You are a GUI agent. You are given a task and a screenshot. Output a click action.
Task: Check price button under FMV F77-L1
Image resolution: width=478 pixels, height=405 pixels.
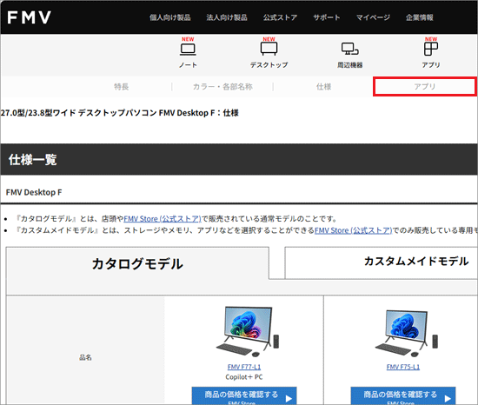pos(244,395)
